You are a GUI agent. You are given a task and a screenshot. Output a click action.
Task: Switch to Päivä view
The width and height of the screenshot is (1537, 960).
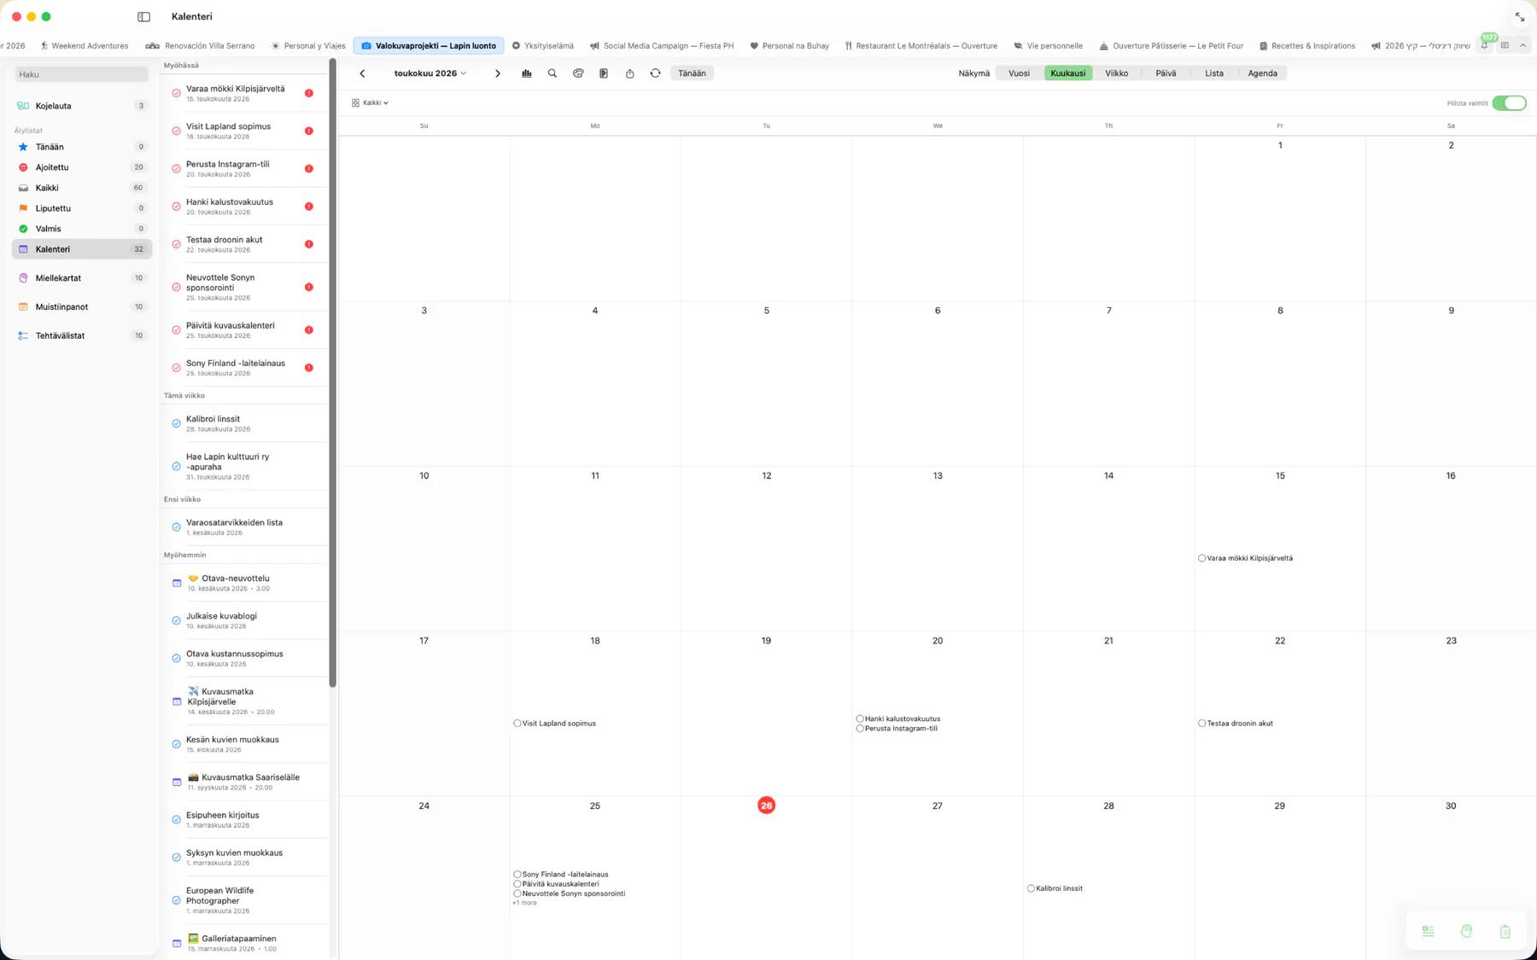click(1166, 73)
